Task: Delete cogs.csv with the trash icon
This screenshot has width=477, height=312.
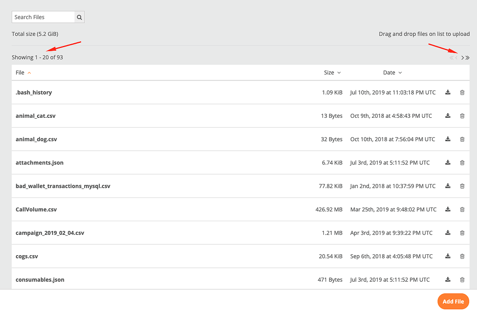Action: pyautogui.click(x=462, y=256)
